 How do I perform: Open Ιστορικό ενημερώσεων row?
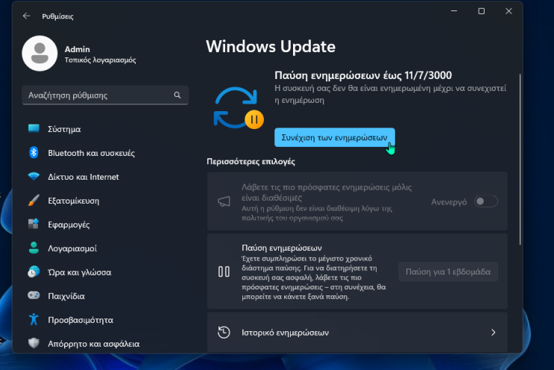(357, 332)
